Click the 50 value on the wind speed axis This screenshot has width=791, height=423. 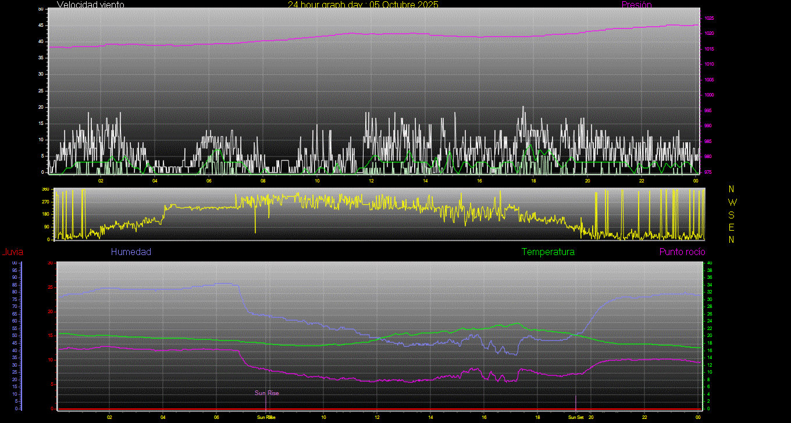point(40,9)
